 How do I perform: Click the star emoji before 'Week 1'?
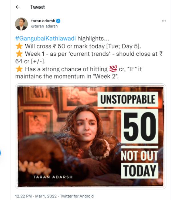tap(19, 54)
